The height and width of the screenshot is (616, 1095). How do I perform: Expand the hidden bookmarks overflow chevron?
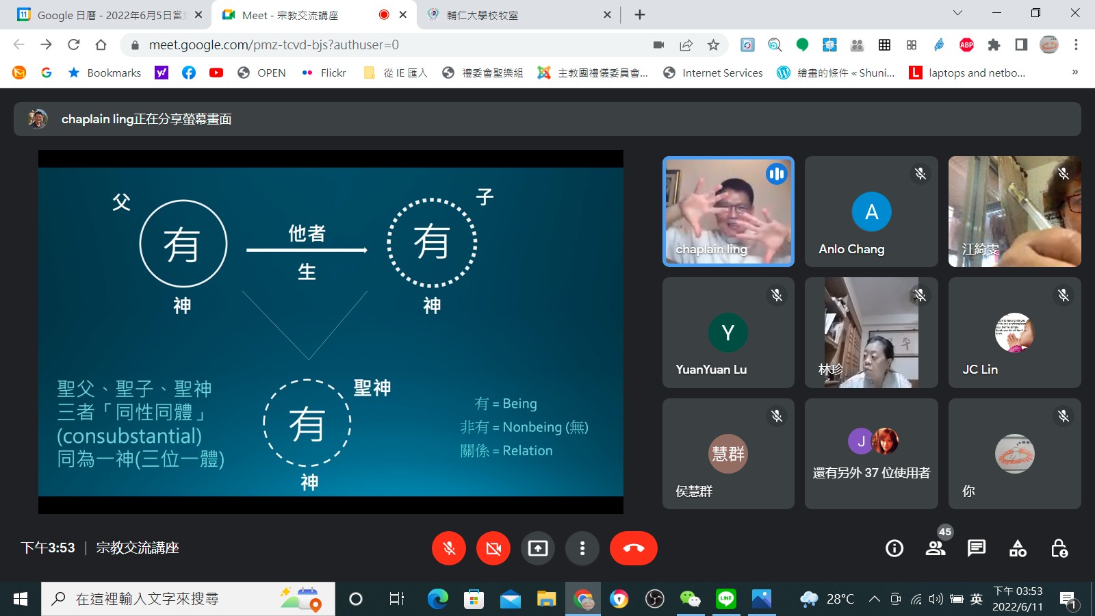[1074, 73]
